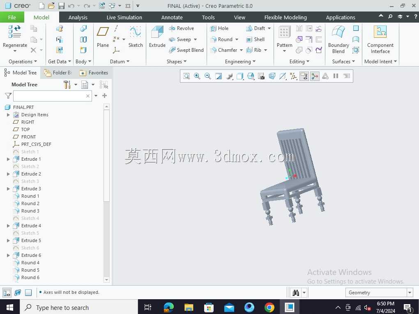Viewport: 419px width, 314px height.
Task: Click the coordinate system tool icon
Action: pyautogui.click(x=116, y=50)
